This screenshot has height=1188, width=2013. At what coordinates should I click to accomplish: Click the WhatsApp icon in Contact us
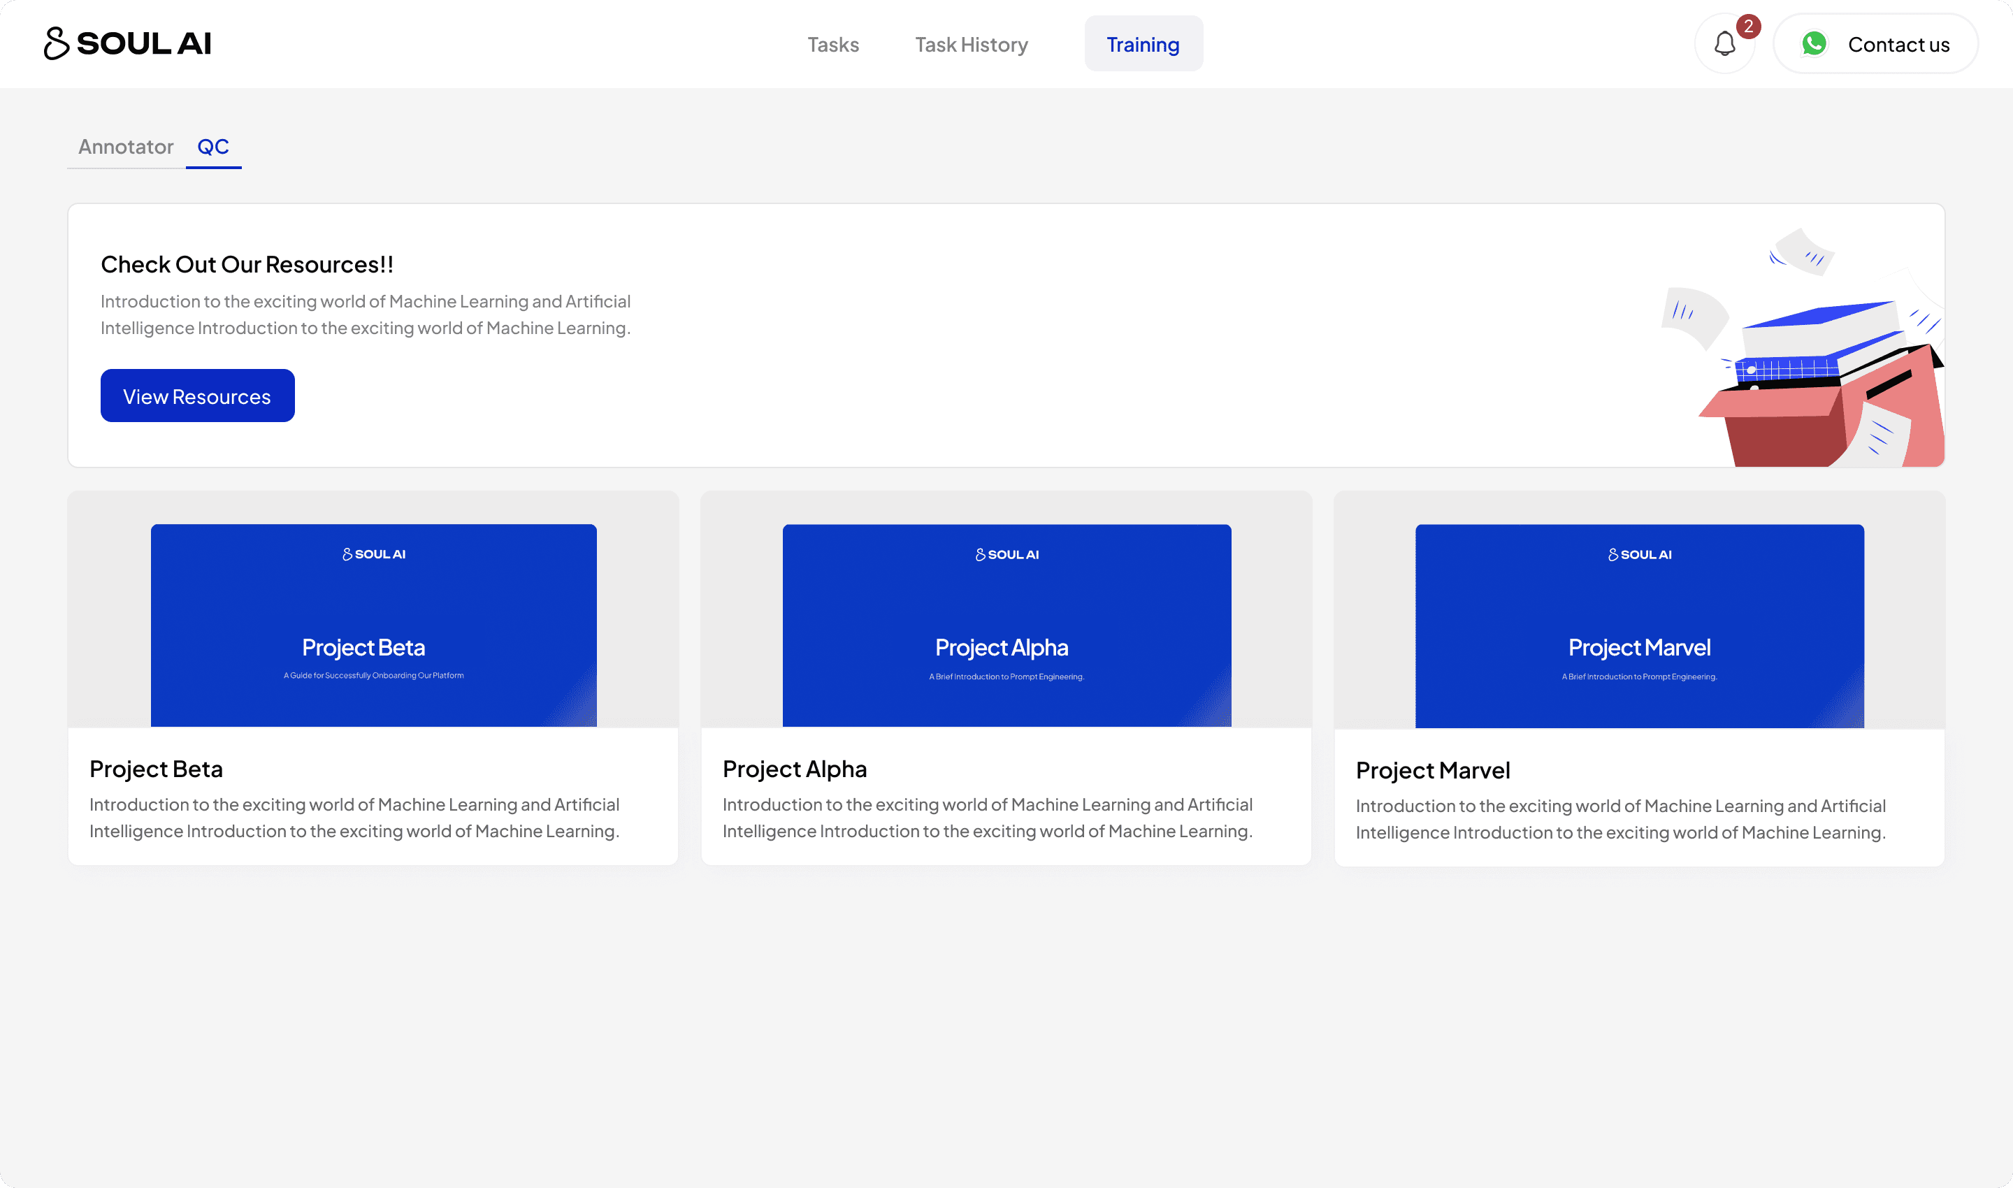coord(1814,44)
